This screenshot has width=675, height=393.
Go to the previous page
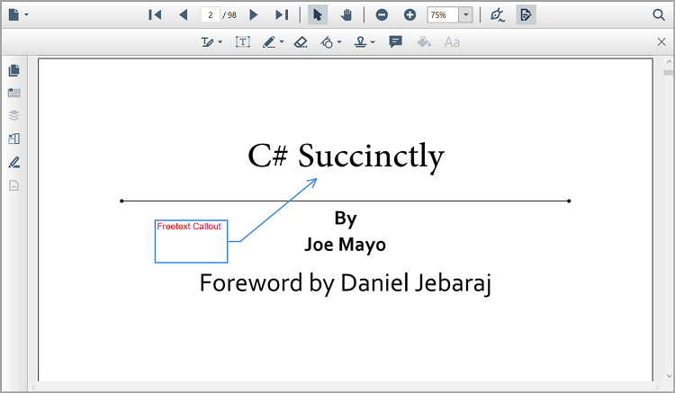pyautogui.click(x=184, y=15)
